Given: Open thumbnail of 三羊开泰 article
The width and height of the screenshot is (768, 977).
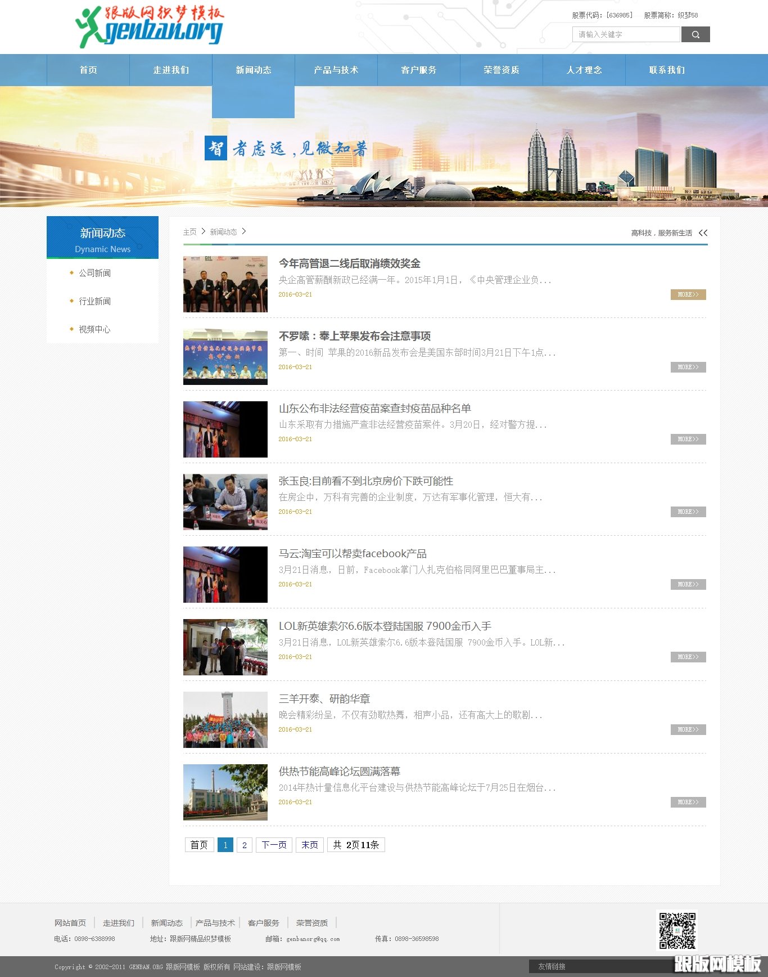Looking at the screenshot, I should [x=225, y=720].
